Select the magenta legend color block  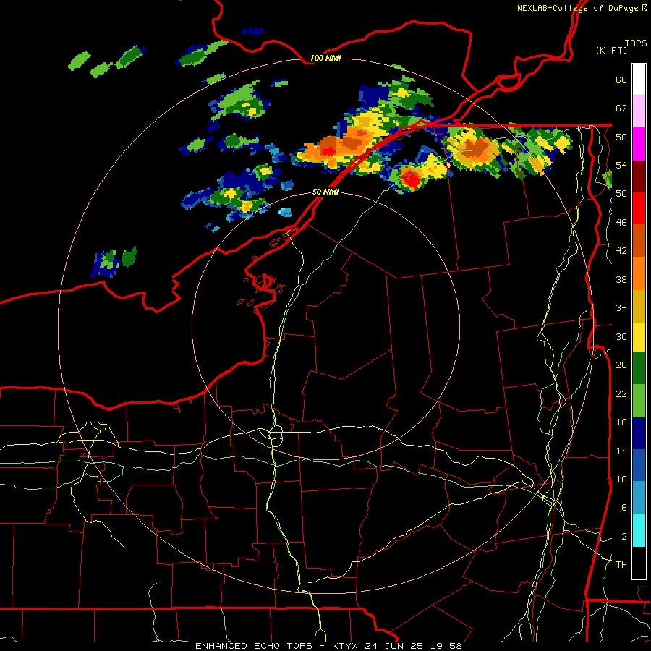point(639,144)
